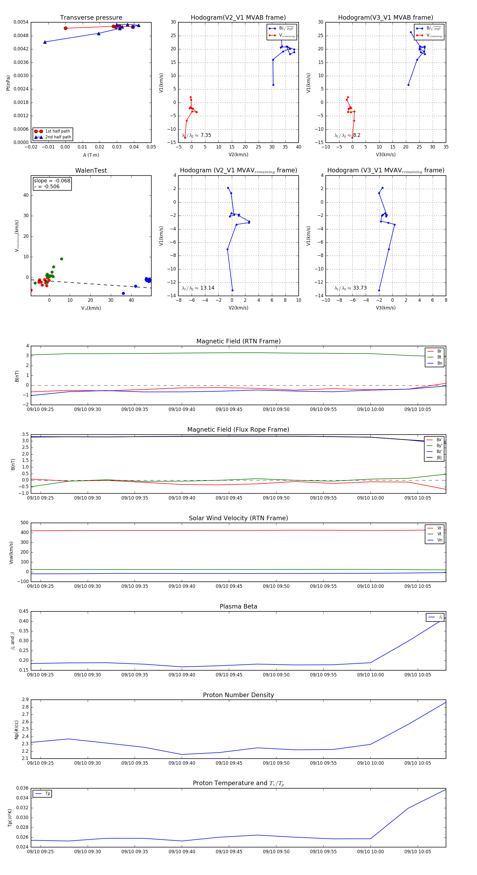The width and height of the screenshot is (477, 875).
Task: Click the 'Hodogram(V3_V1 MVAB frame)' title
Action: (x=386, y=18)
